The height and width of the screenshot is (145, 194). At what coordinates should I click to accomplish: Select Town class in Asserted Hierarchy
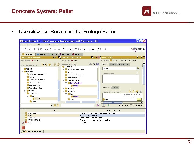[33, 102]
